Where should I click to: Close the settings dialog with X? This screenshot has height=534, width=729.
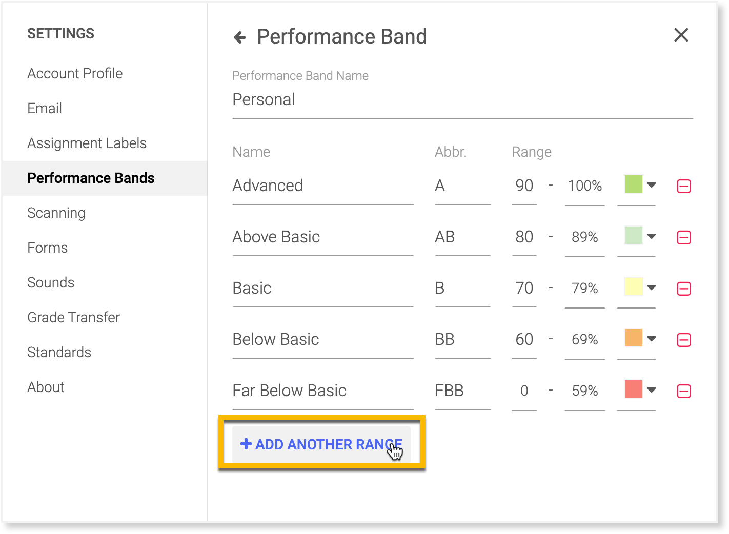click(x=681, y=35)
